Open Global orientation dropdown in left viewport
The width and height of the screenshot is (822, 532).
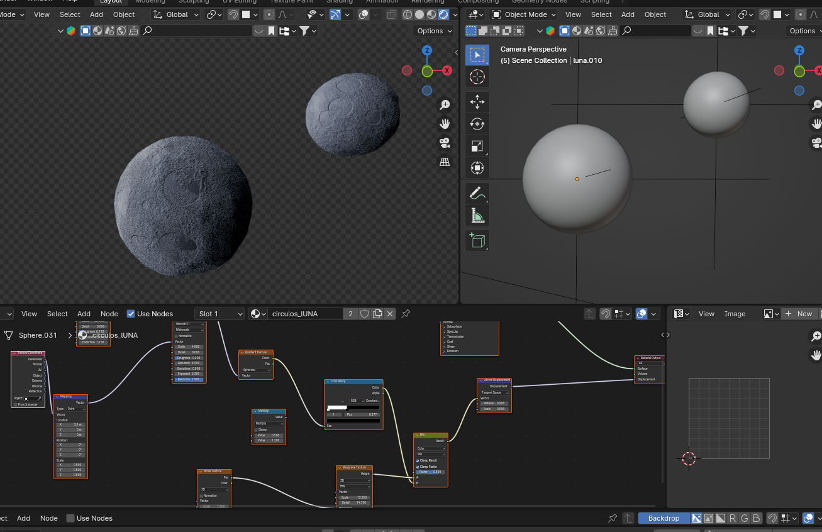177,14
